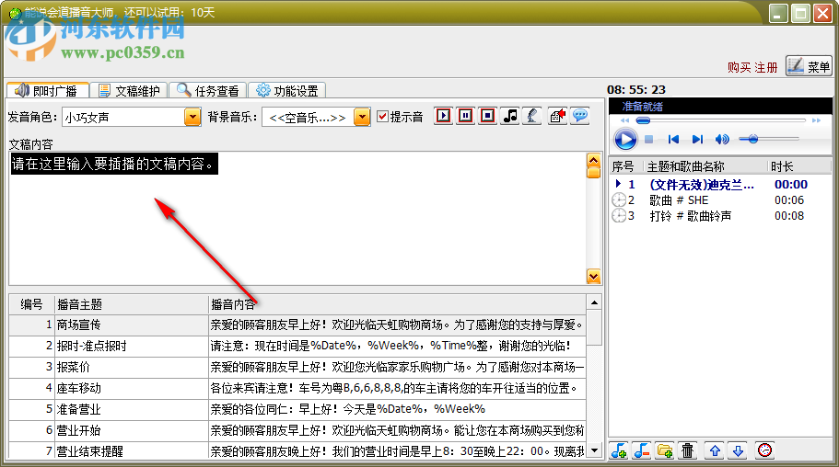The width and height of the screenshot is (839, 467).
Task: Click the 播音主题 column header
Action: pos(132,304)
